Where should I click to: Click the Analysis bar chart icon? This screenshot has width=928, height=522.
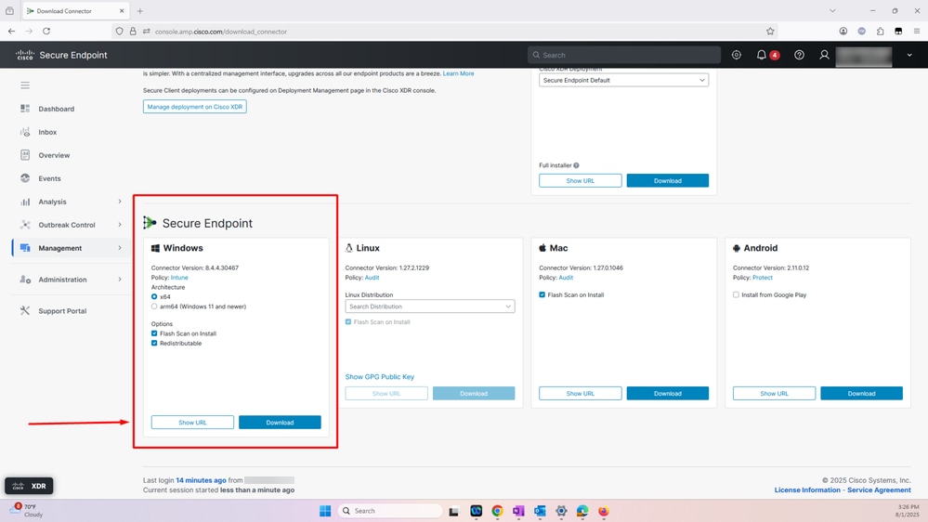coord(25,202)
